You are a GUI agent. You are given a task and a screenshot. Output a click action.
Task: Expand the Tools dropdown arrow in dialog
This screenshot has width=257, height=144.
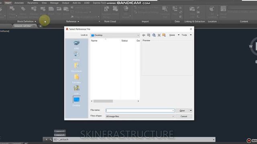click(191, 35)
